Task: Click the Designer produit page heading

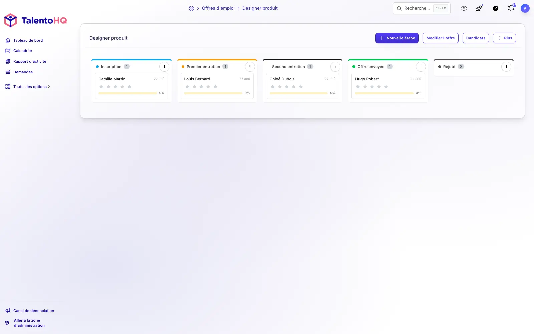Action: click(x=108, y=38)
